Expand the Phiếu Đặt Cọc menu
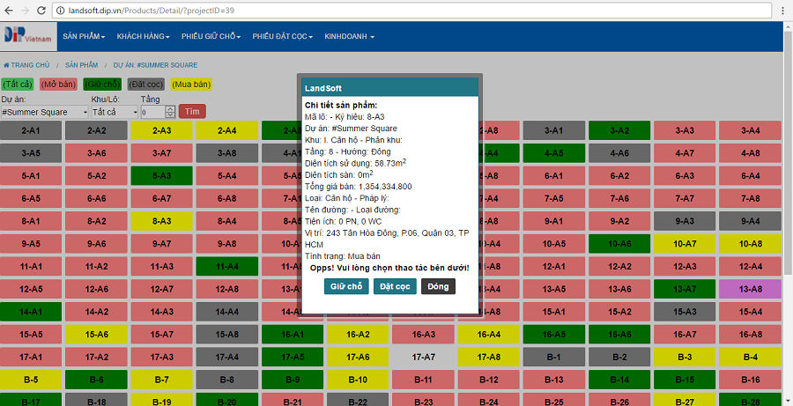The height and width of the screenshot is (406, 793). point(283,37)
